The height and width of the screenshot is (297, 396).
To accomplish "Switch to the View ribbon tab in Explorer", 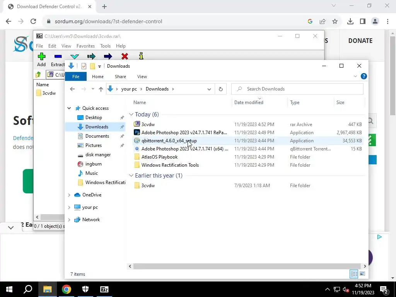I will pyautogui.click(x=142, y=77).
